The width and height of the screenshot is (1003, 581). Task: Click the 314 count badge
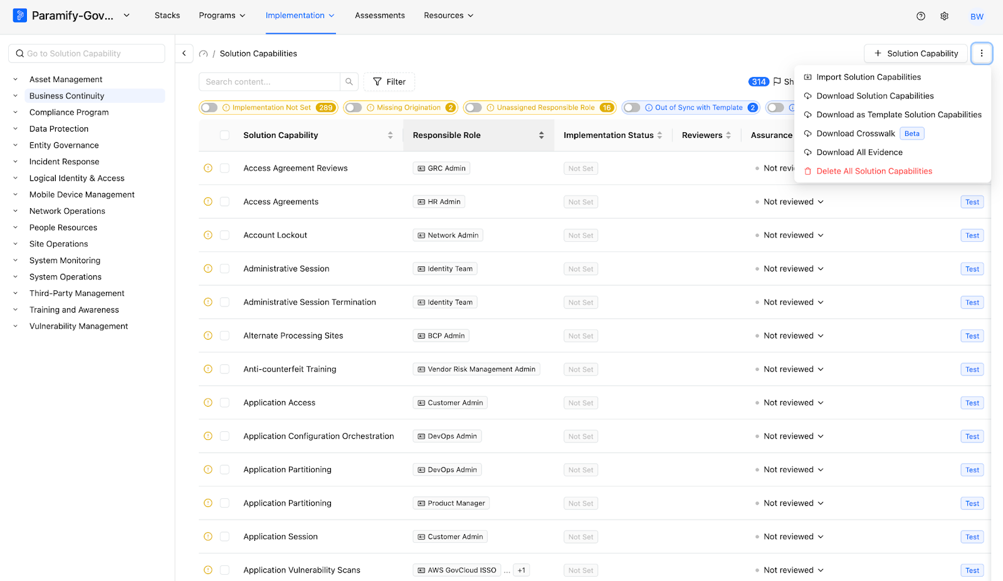(x=759, y=81)
